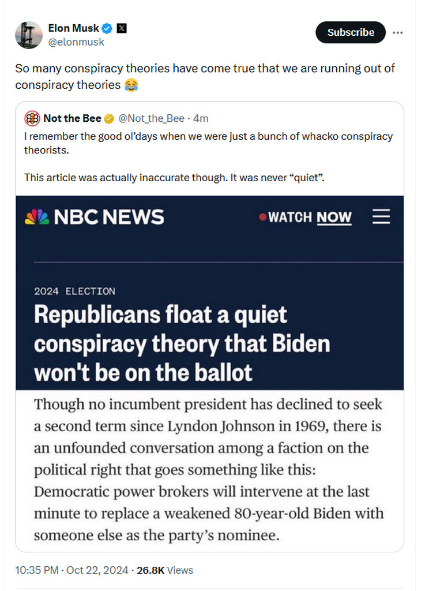
Task: Click the 26.8K Views count
Action: [x=165, y=570]
